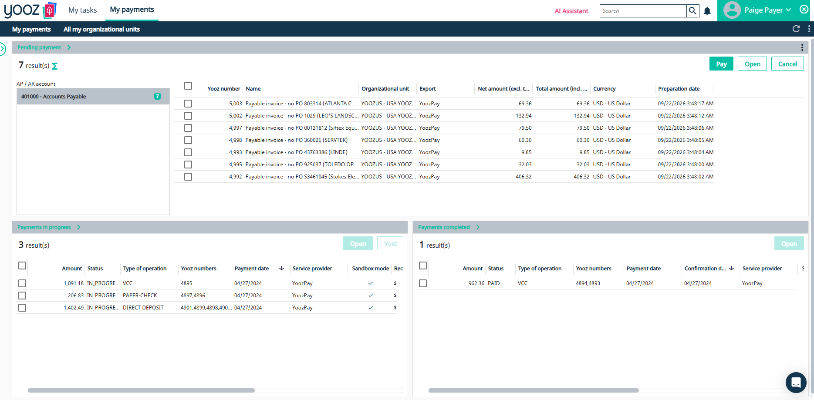Switch to My tasks tab

pos(83,10)
